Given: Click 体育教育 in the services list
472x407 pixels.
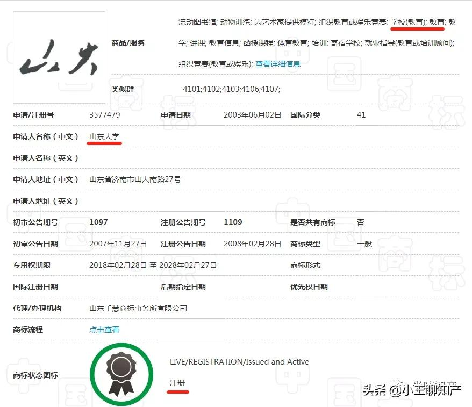Looking at the screenshot, I should (x=292, y=43).
